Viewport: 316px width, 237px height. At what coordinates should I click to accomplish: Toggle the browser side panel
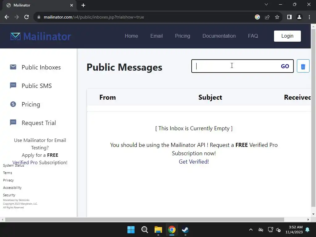pyautogui.click(x=289, y=17)
